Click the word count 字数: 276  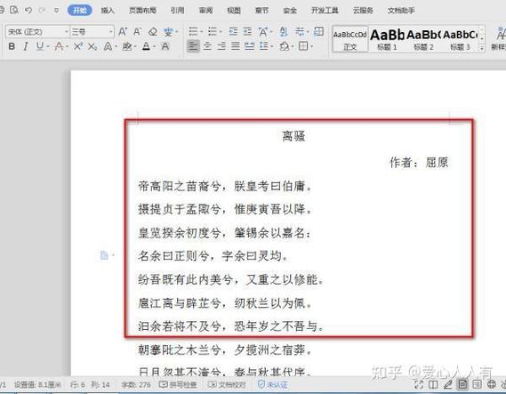[x=136, y=384]
